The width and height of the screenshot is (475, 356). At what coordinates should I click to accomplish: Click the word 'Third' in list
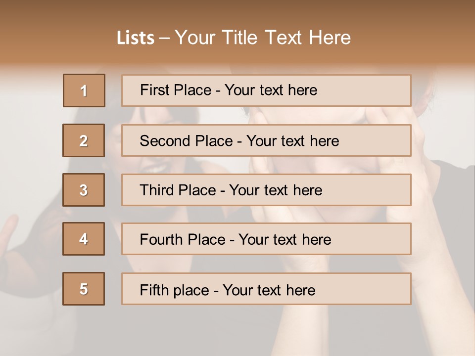[156, 190]
